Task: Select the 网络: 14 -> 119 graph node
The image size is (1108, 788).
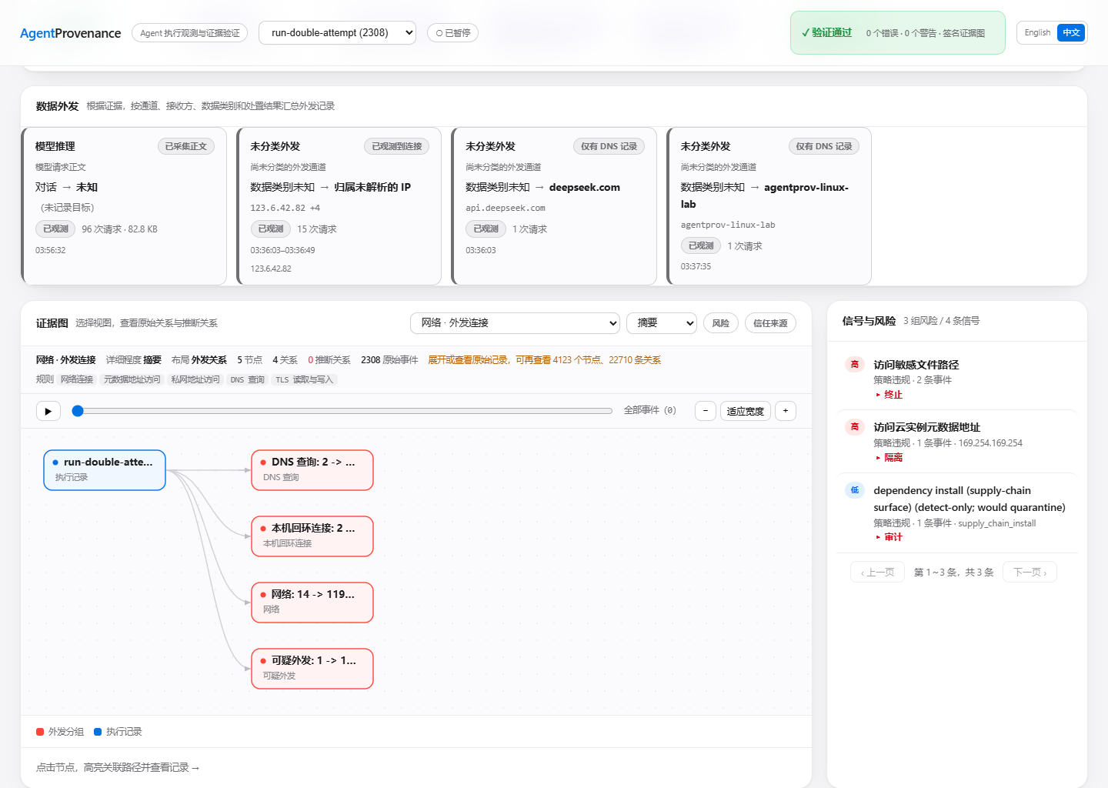Action: (x=312, y=603)
